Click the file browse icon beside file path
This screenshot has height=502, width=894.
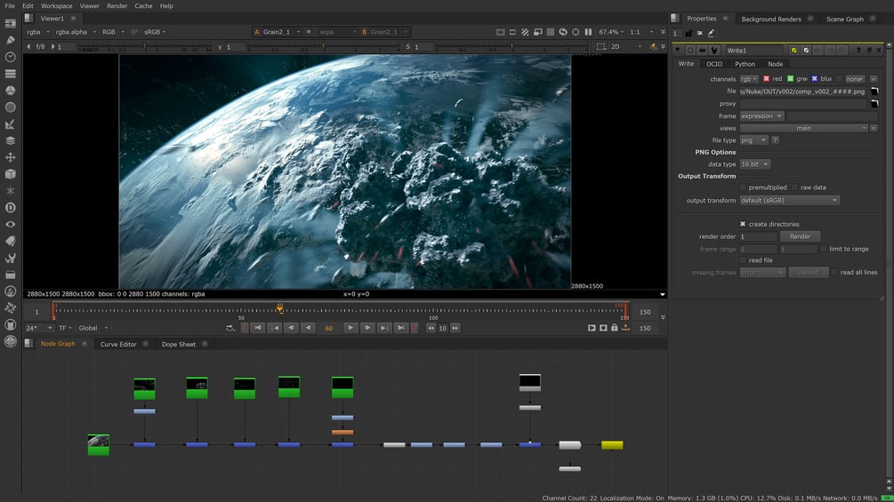(x=874, y=92)
